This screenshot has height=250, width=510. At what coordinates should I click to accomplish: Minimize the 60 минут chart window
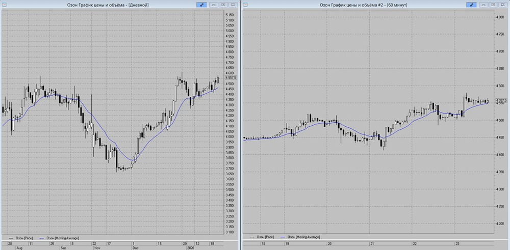[483, 5]
